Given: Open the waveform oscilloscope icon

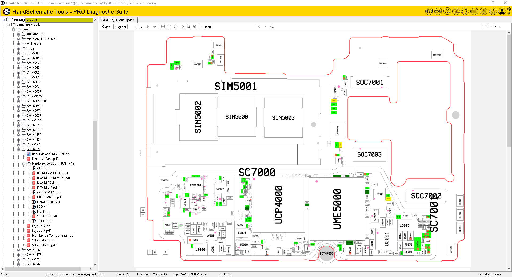Looking at the screenshot, I should click(x=483, y=11).
